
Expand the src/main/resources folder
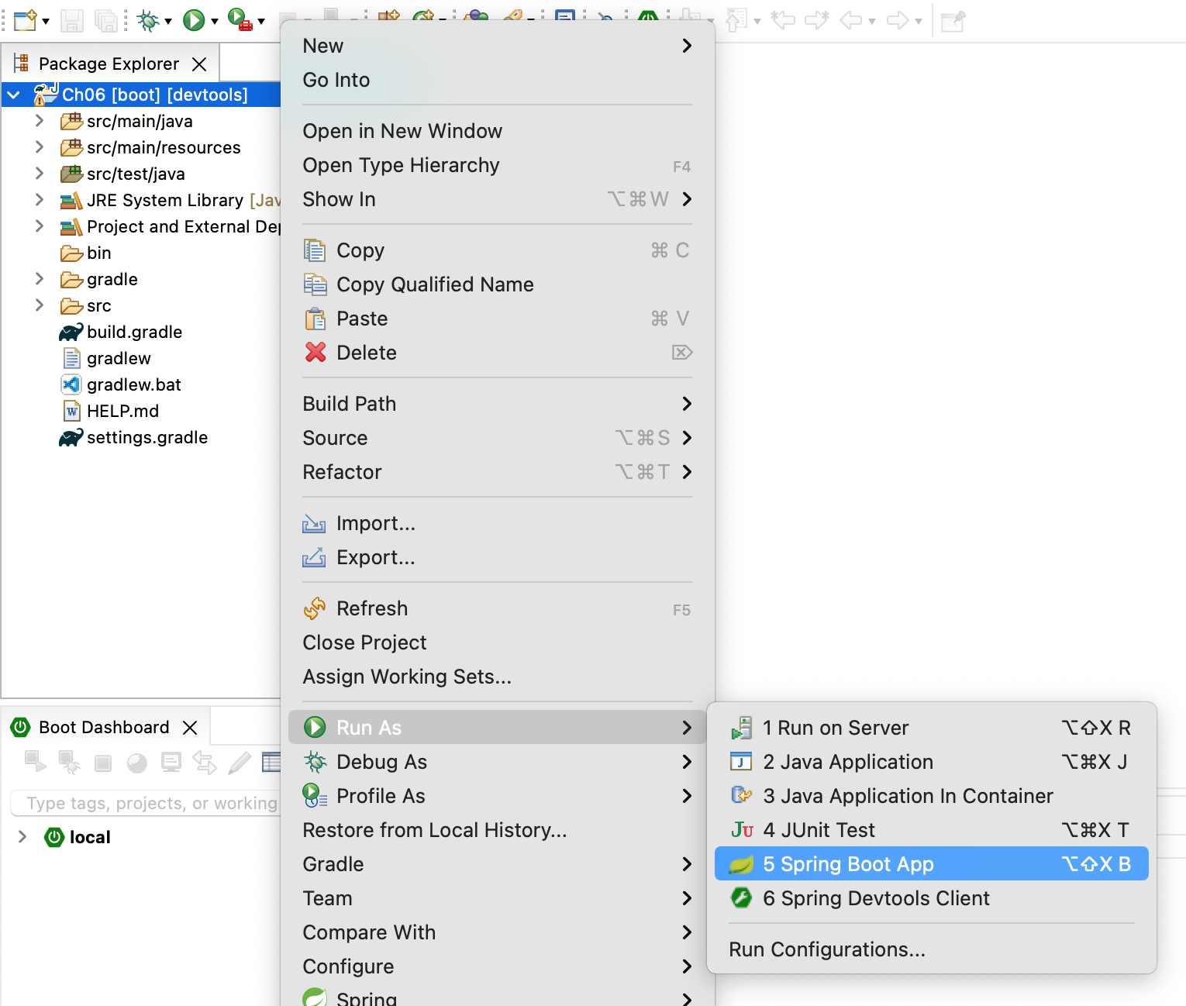pos(40,147)
